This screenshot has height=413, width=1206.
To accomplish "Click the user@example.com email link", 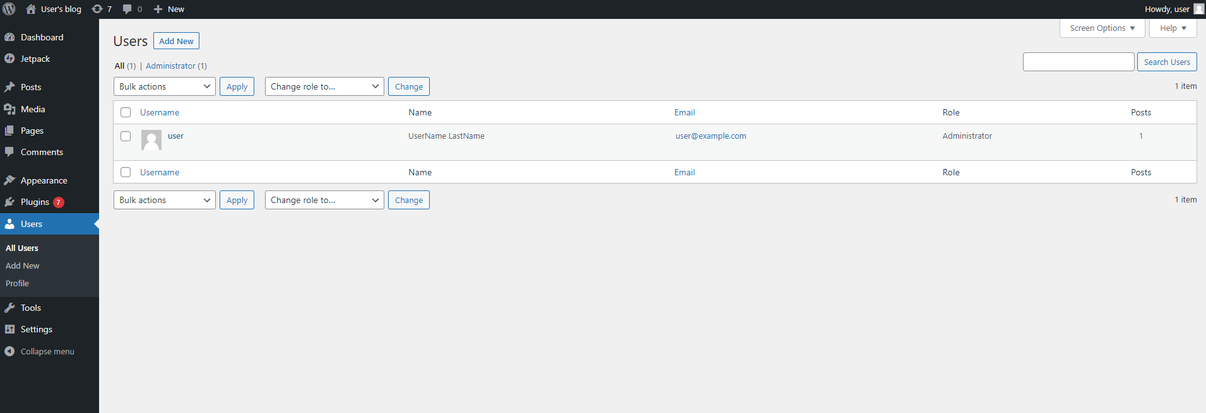I will [x=711, y=136].
